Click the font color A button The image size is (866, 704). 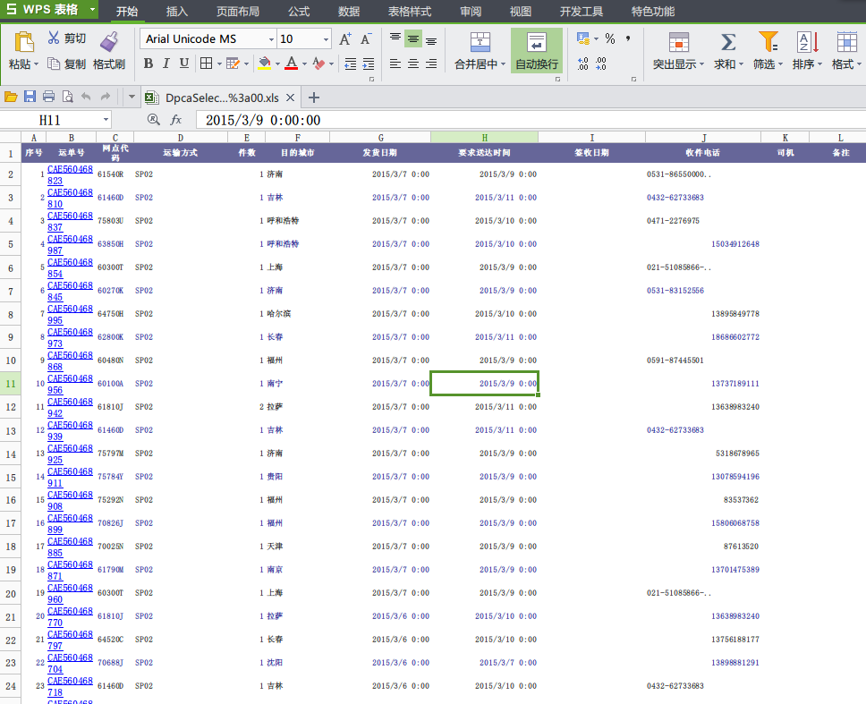[x=292, y=64]
